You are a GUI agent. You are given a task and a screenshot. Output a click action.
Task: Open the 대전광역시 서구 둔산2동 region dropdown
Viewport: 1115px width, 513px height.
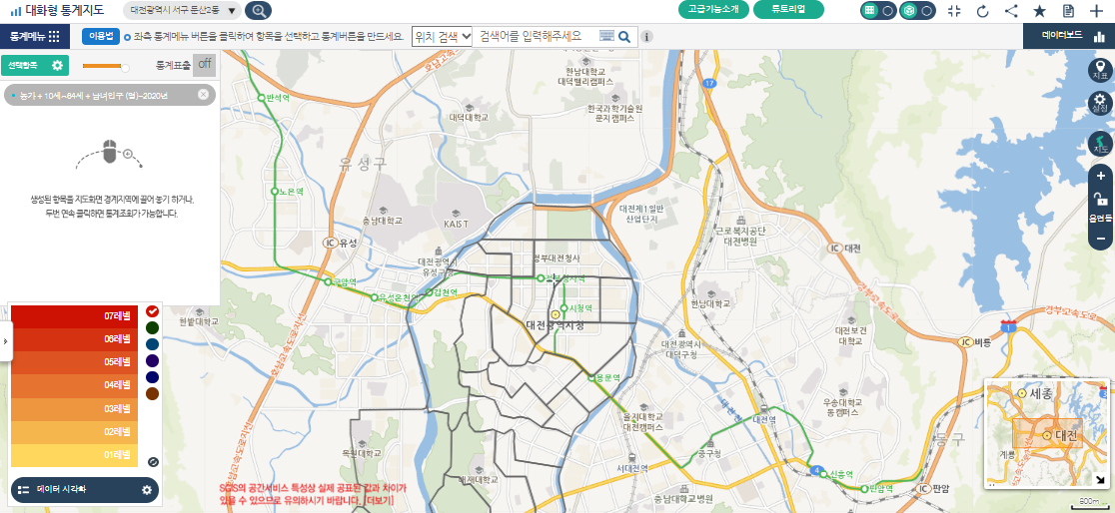[x=184, y=11]
